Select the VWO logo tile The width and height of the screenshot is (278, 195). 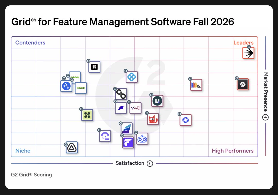(x=135, y=108)
